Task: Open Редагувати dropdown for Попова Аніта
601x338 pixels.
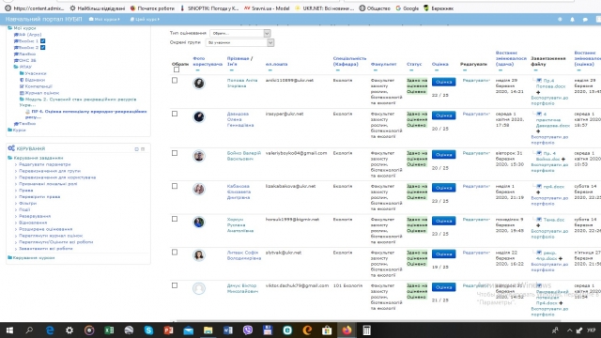Action: point(476,81)
